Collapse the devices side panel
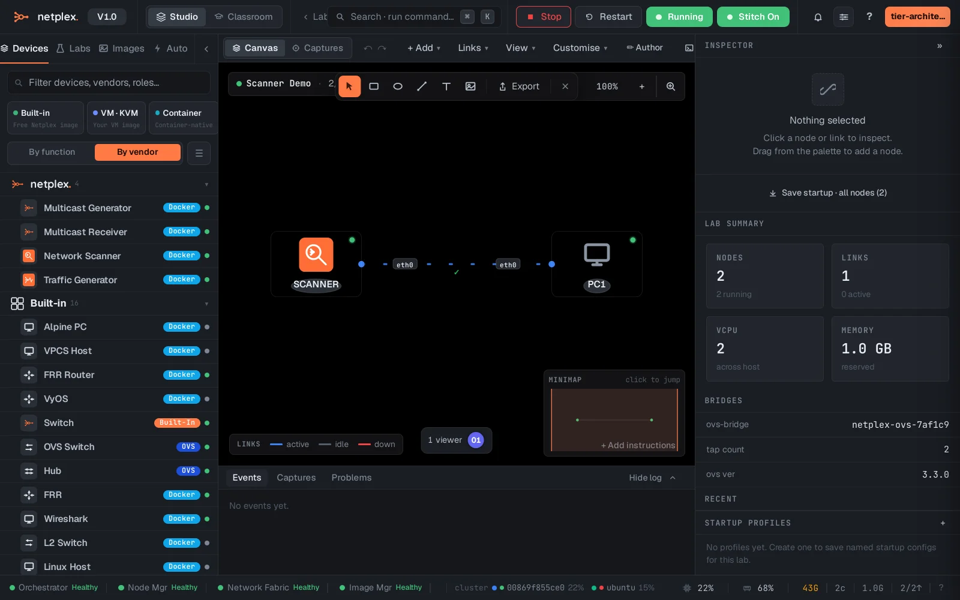Image resolution: width=960 pixels, height=600 pixels. point(206,49)
